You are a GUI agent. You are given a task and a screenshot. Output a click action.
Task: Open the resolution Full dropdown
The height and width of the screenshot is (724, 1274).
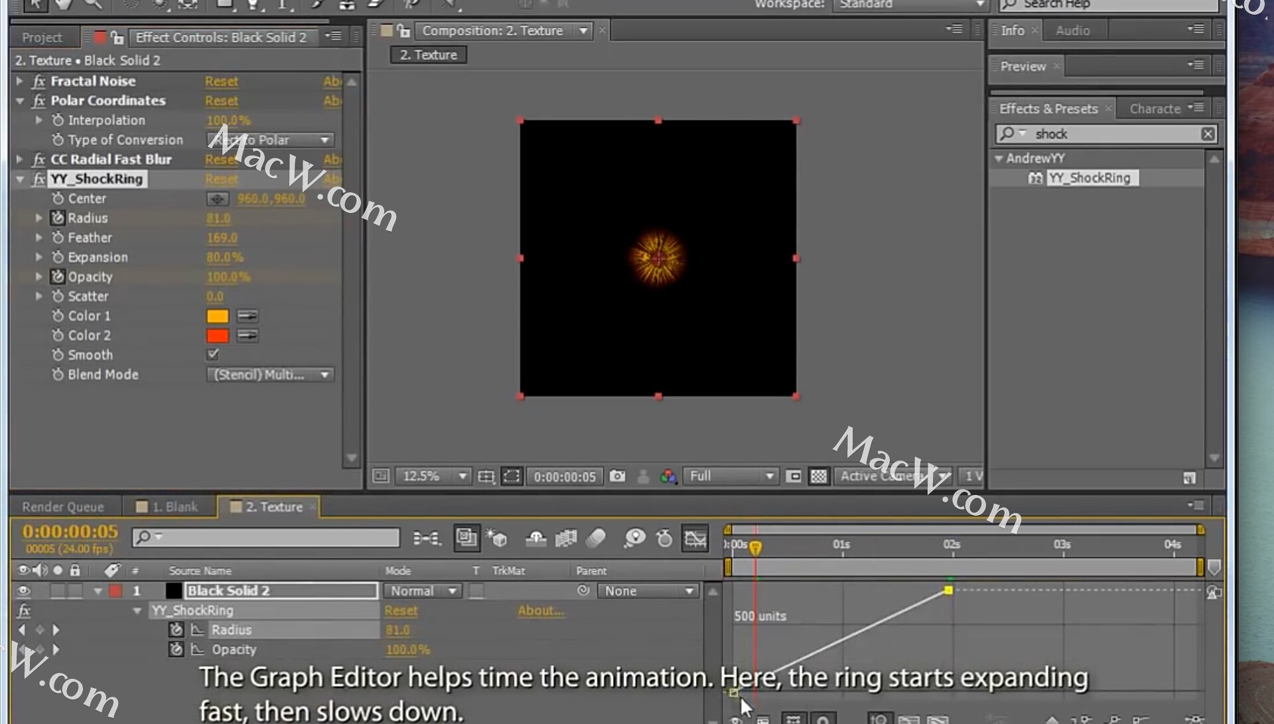(731, 476)
